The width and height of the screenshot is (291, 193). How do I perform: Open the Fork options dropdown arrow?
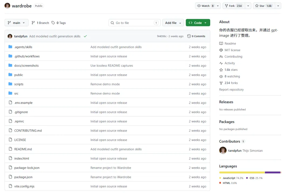click(248, 6)
